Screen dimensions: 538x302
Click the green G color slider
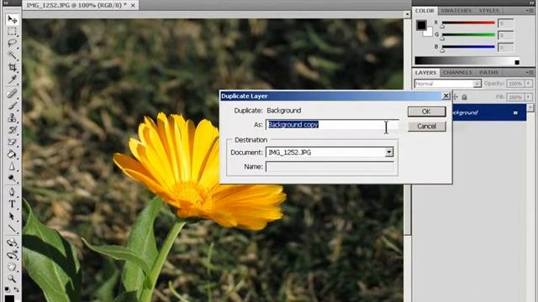pyautogui.click(x=468, y=35)
